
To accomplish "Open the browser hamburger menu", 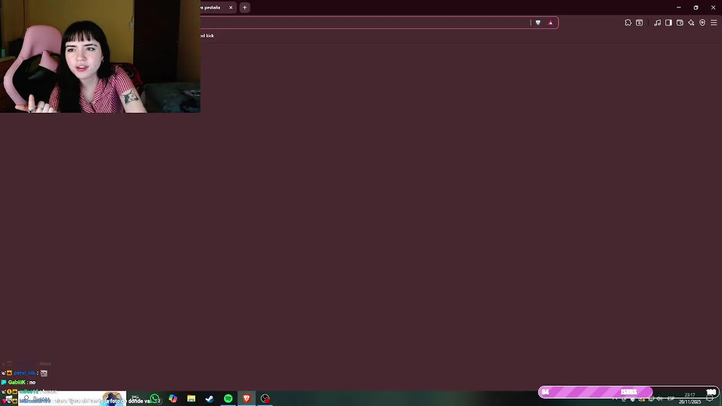I will 714,23.
